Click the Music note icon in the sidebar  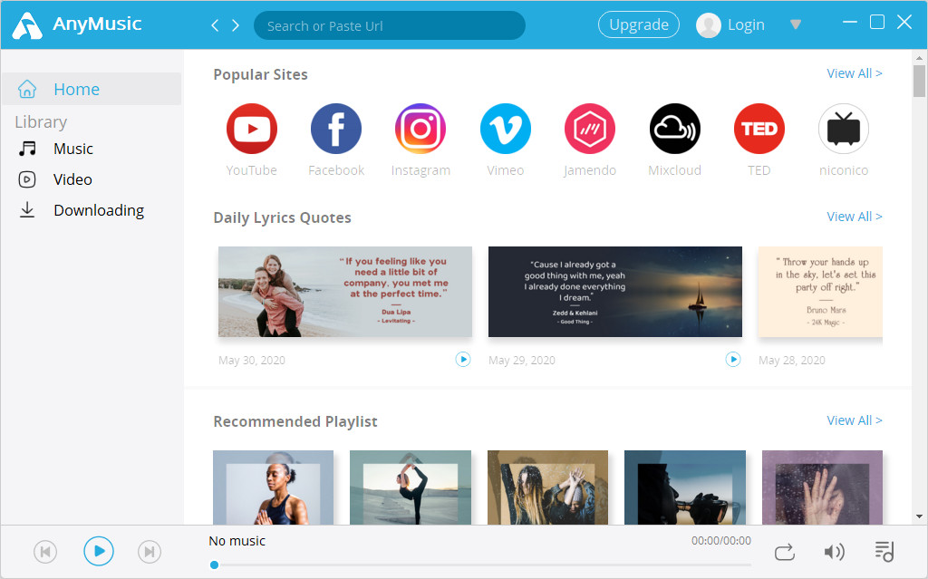pyautogui.click(x=27, y=149)
